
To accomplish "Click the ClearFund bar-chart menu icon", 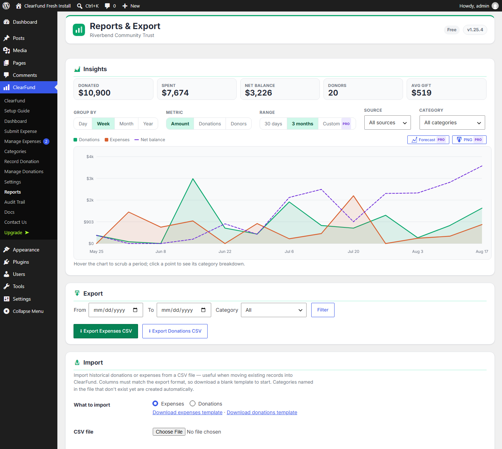I will 6,87.
